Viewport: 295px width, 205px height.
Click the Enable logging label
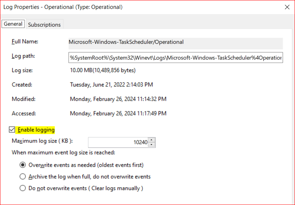(36, 130)
